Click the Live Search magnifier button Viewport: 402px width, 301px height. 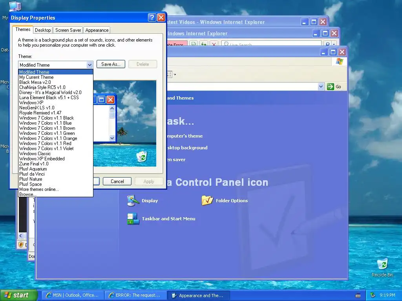tap(327, 44)
